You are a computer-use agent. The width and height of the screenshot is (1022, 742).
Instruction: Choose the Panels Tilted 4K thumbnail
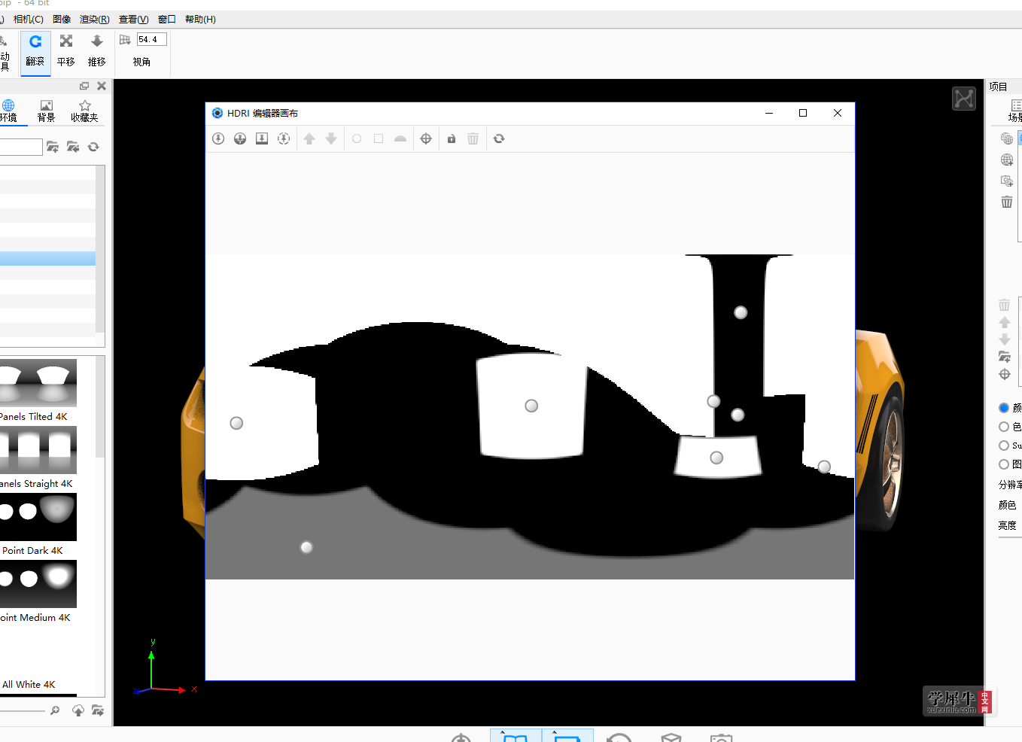point(38,383)
